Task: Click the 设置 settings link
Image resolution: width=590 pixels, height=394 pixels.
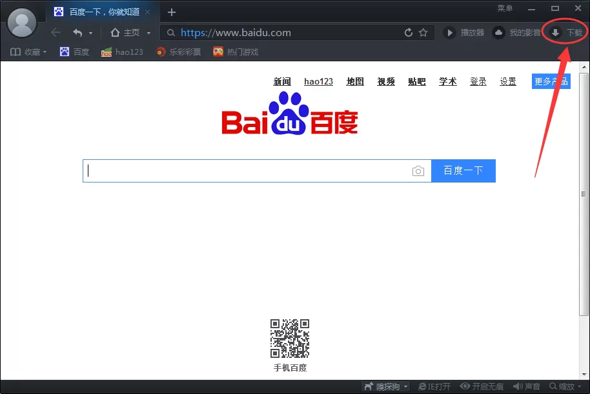Action: click(508, 81)
